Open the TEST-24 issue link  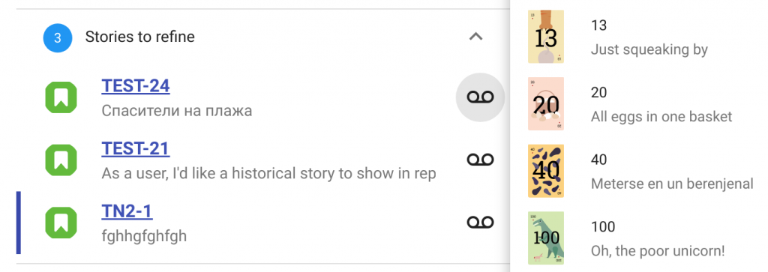(136, 86)
